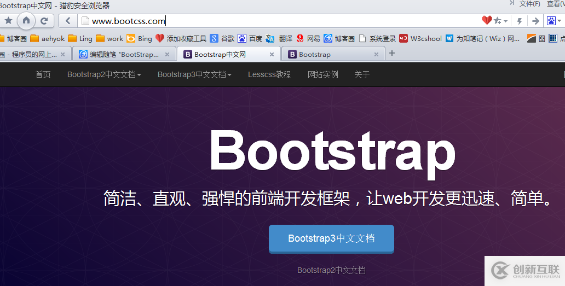Click the go arrow in address bar
The width and height of the screenshot is (565, 286).
pyautogui.click(x=535, y=21)
